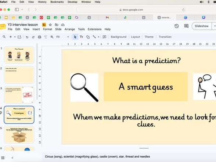Expand the line tool dropdown arrow

tap(98, 37)
